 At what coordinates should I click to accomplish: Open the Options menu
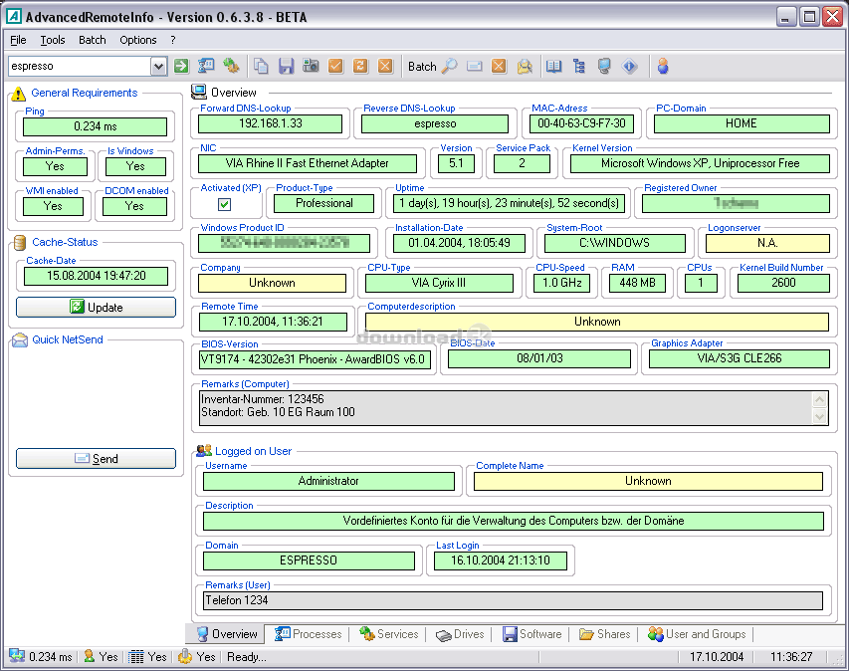pos(138,40)
